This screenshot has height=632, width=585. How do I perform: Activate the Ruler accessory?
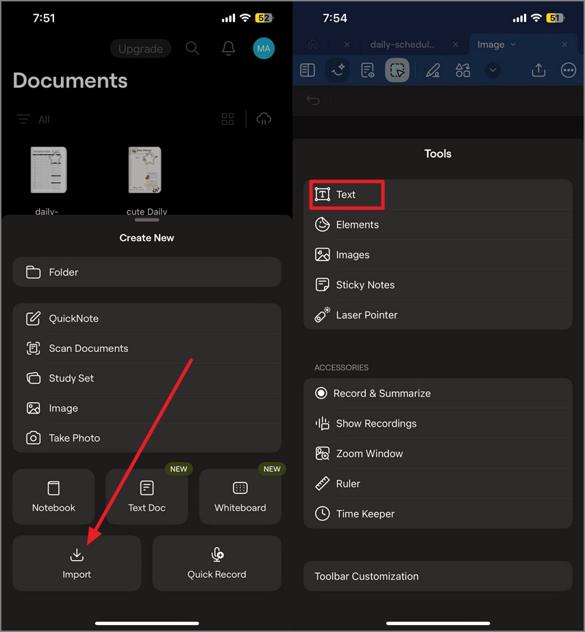[349, 483]
